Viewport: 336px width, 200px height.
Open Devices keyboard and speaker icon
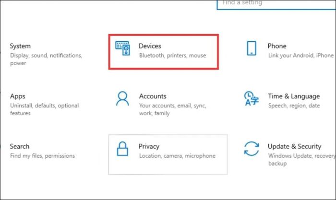[x=122, y=48]
